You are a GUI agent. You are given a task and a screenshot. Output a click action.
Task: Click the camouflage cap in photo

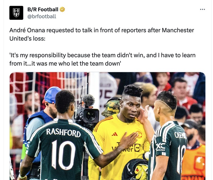click(111, 107)
